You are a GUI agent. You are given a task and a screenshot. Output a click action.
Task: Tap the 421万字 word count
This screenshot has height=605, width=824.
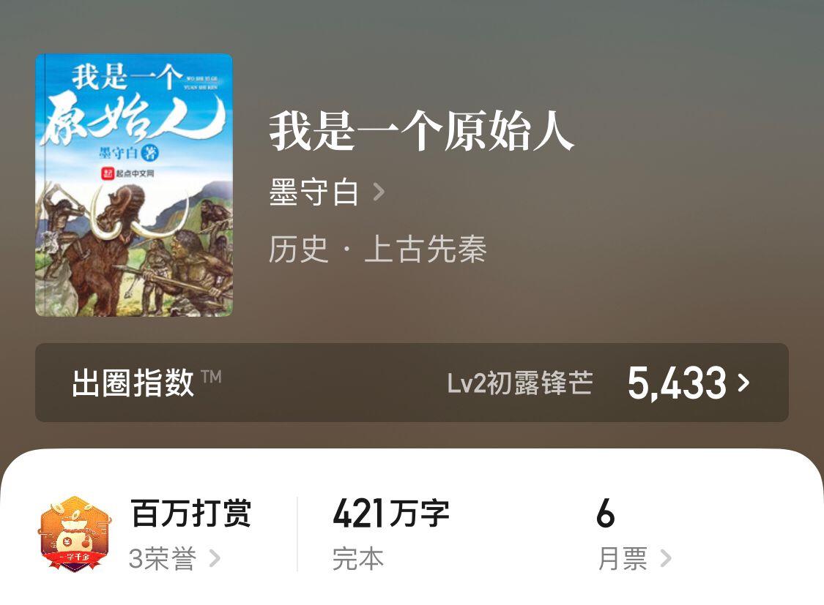tap(391, 513)
